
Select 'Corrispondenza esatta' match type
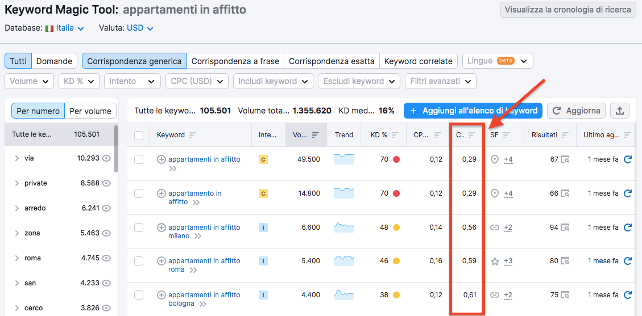(x=332, y=61)
